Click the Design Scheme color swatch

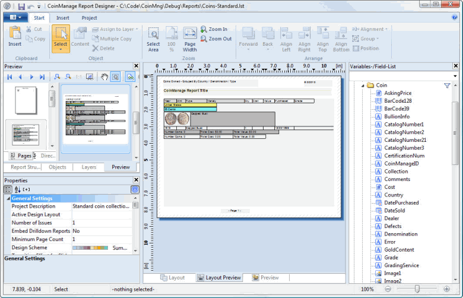coord(90,248)
